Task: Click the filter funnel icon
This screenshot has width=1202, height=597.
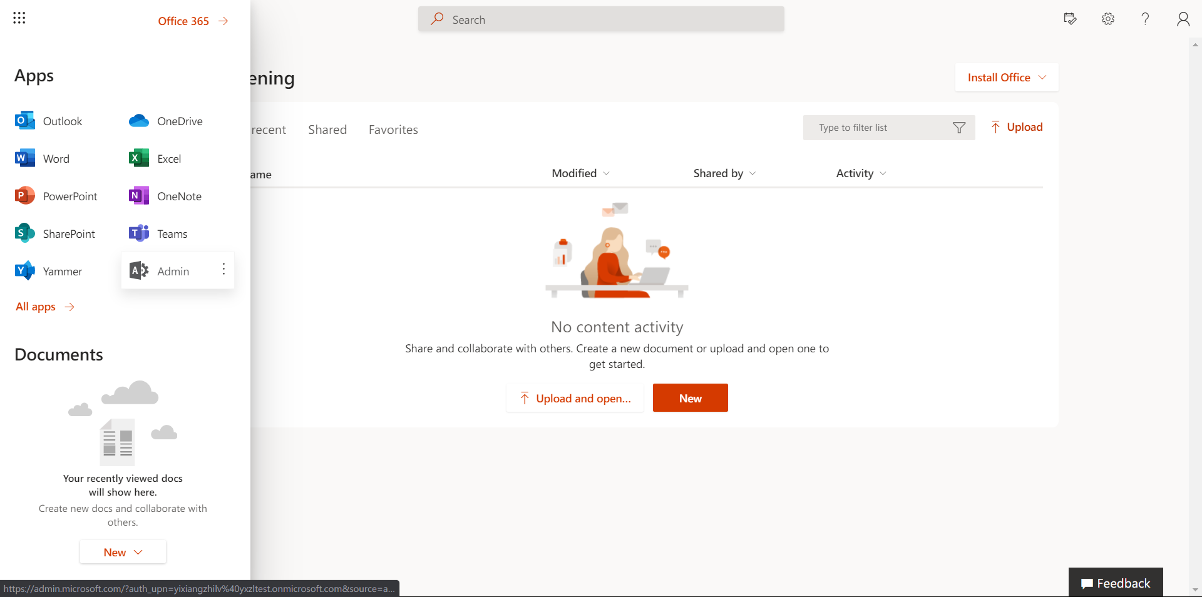Action: 959,128
